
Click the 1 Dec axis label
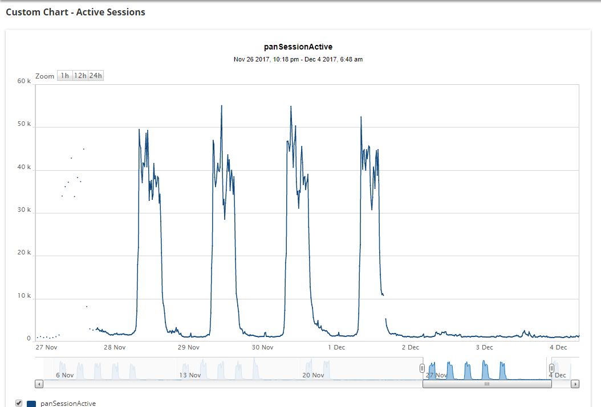click(x=336, y=347)
